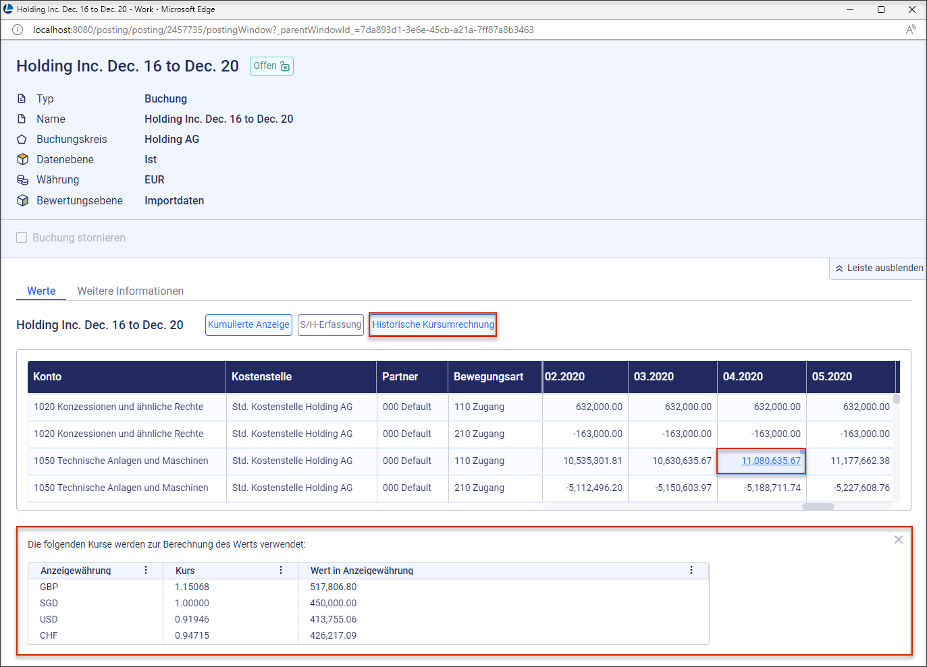Click the site information icon in address bar
Viewport: 927px width, 667px height.
tap(18, 30)
